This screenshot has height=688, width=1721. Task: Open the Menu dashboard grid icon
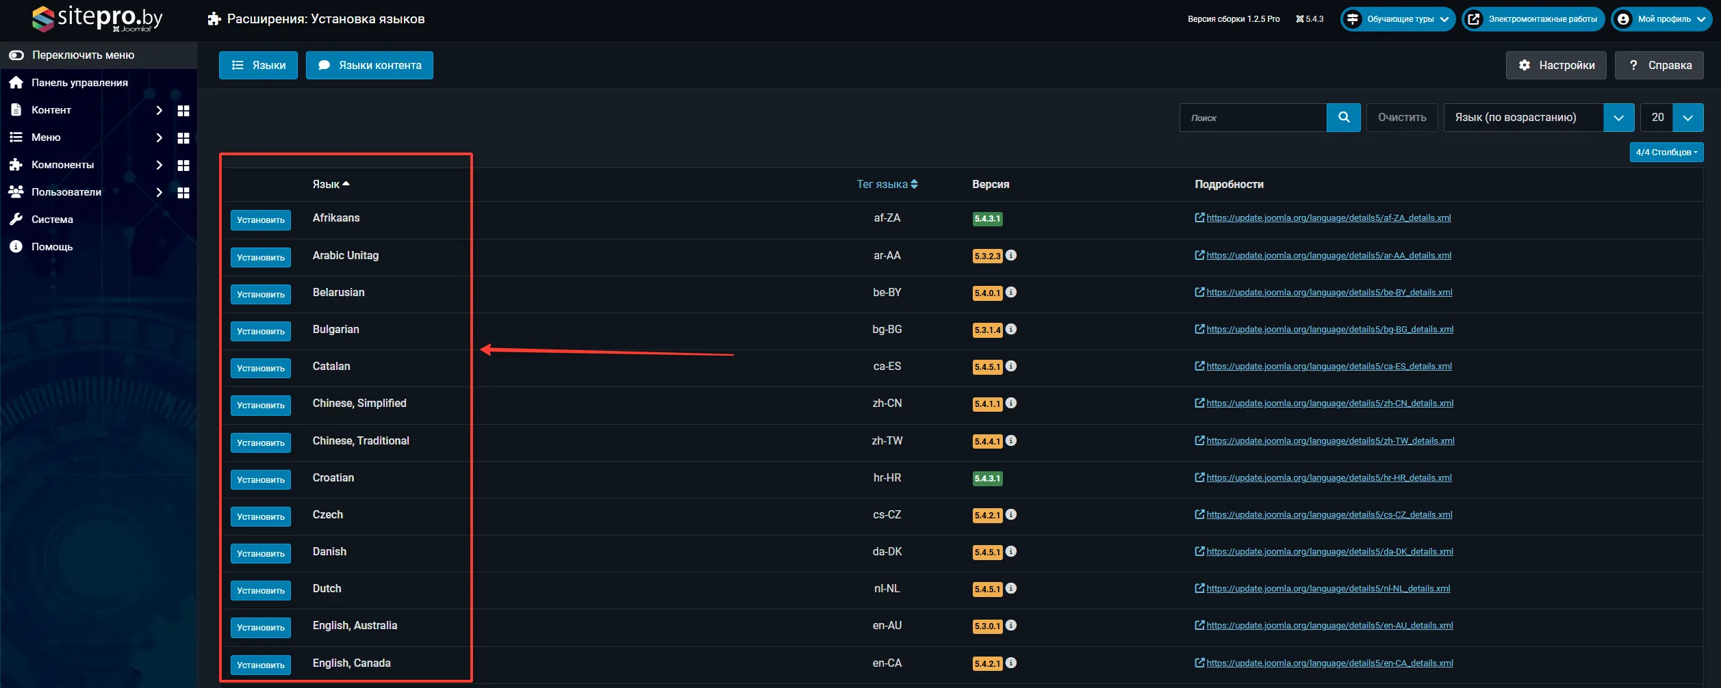click(x=183, y=138)
